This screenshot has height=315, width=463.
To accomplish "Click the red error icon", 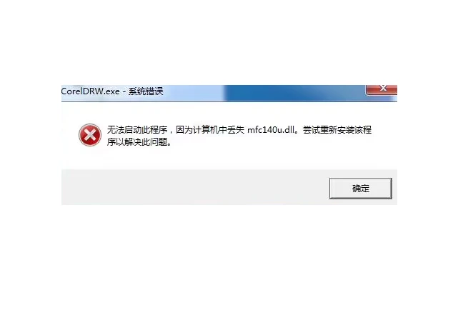I will coord(90,135).
